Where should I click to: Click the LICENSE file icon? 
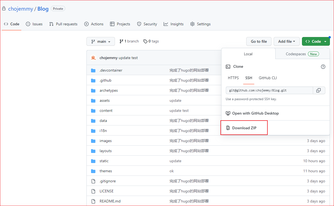tap(93, 191)
